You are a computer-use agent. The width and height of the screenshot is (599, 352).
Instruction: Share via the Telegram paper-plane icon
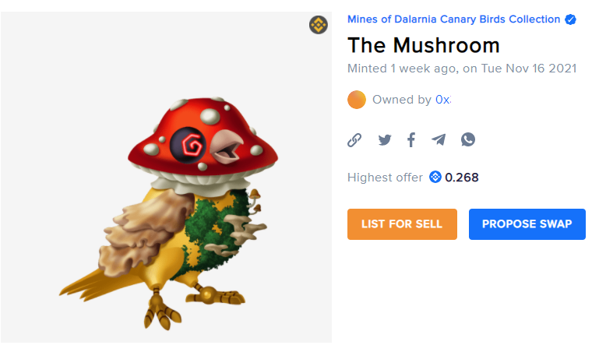[439, 139]
